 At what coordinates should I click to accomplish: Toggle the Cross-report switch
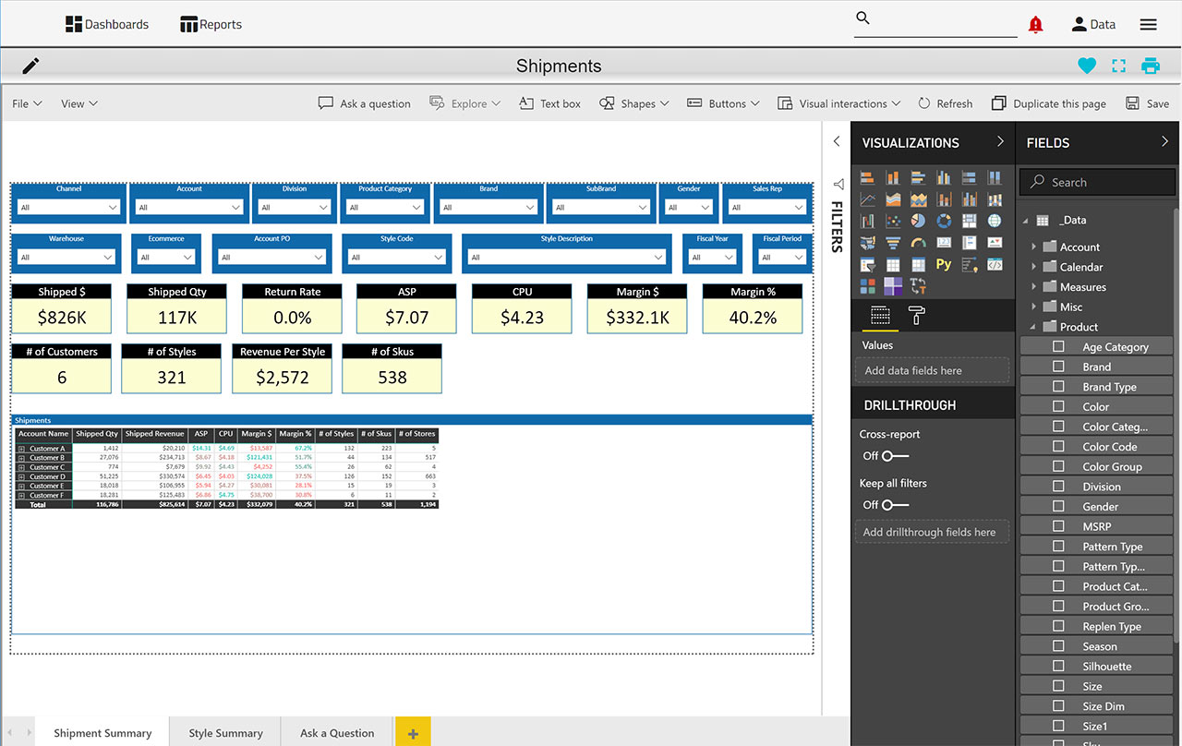[894, 456]
